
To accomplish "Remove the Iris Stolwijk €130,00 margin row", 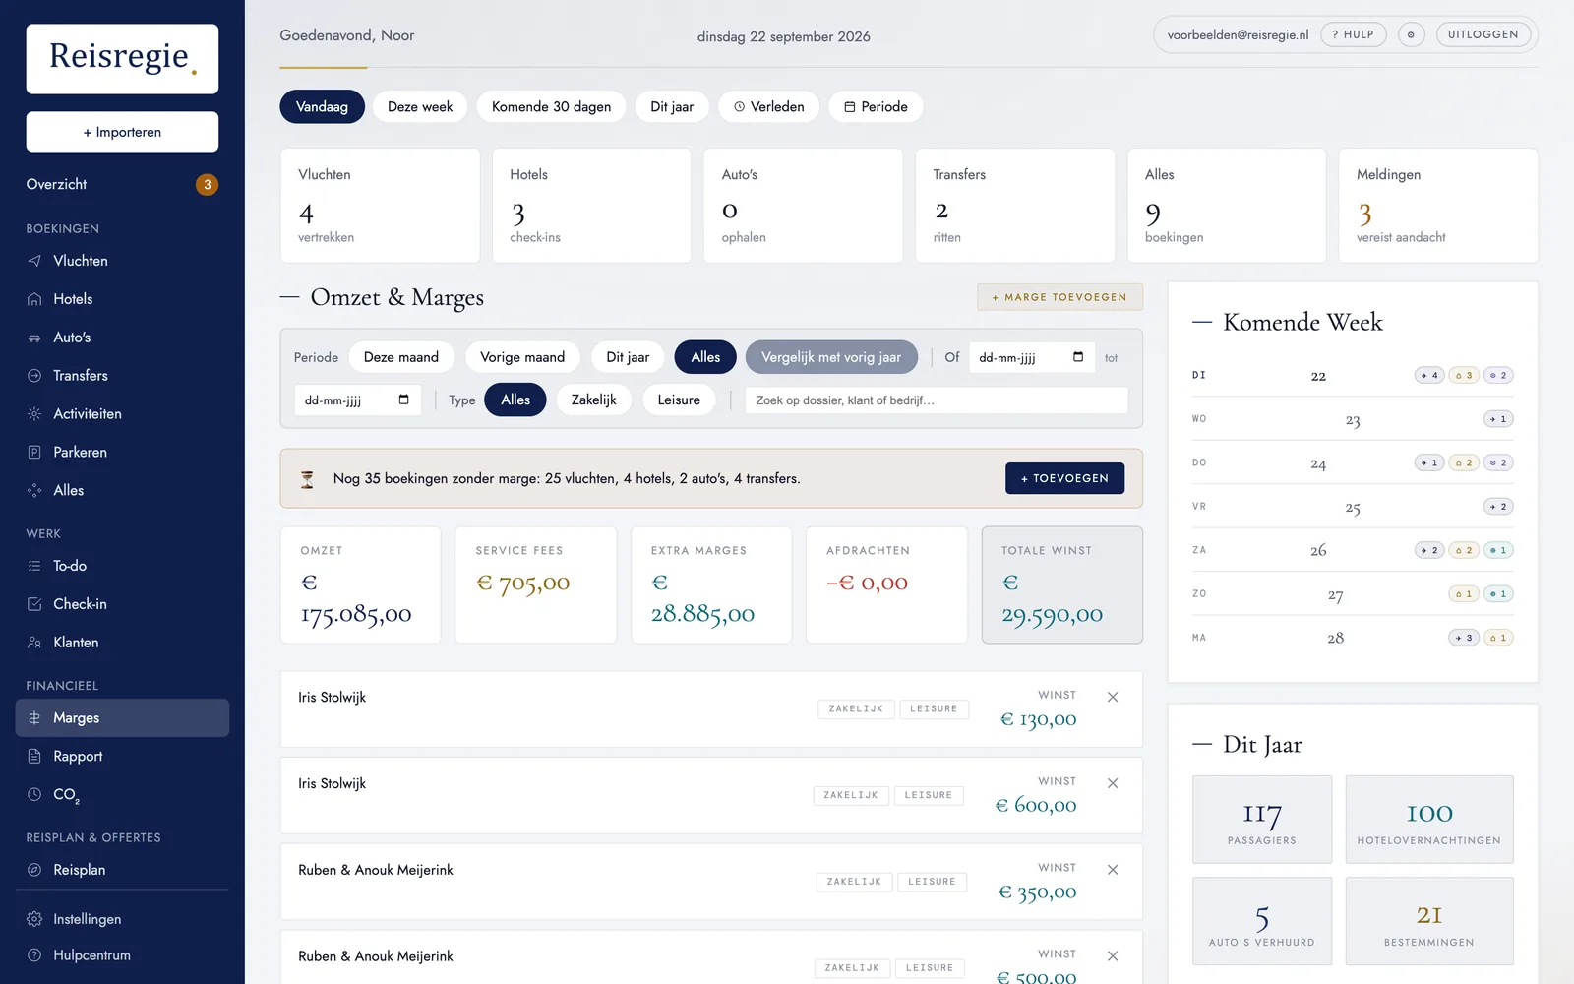I will (1113, 697).
